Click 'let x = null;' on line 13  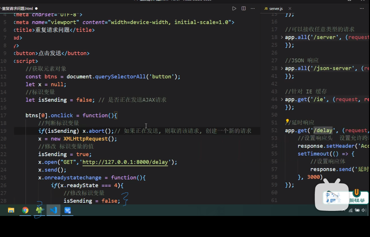46,84
